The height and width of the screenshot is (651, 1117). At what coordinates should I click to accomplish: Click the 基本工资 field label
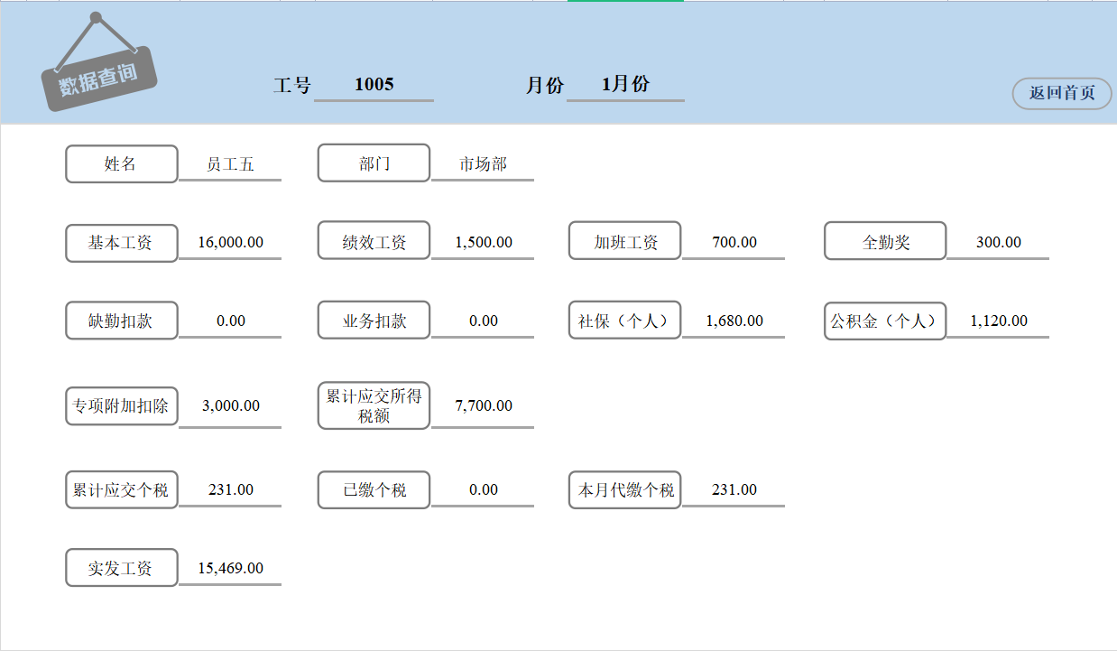click(x=121, y=242)
